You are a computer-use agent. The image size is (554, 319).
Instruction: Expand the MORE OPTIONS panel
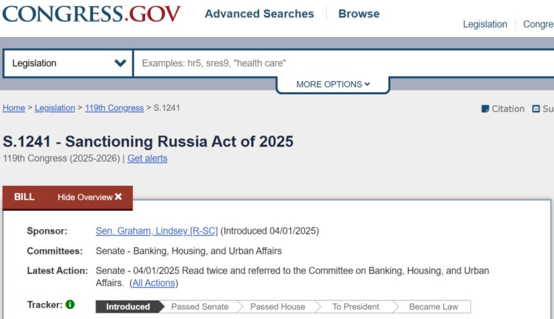[332, 85]
